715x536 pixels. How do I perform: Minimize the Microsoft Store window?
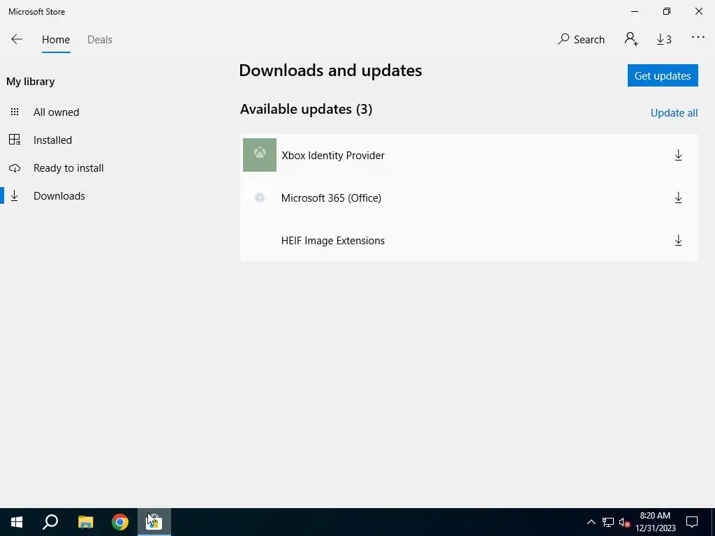(x=634, y=11)
